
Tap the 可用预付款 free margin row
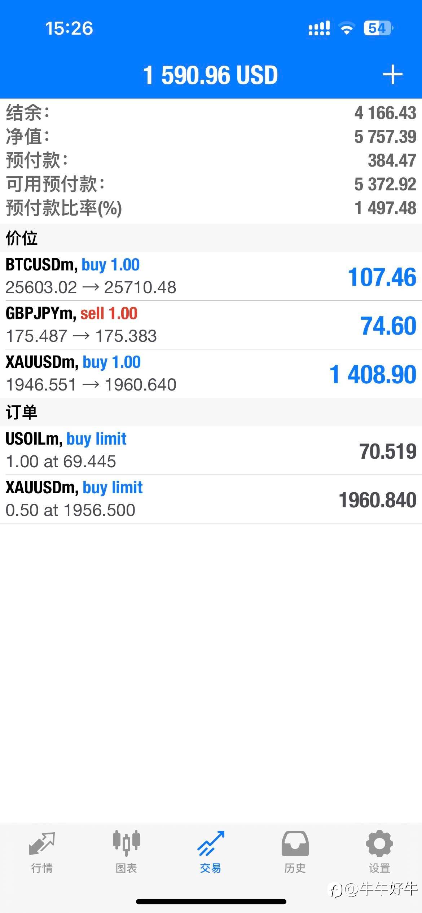(211, 184)
